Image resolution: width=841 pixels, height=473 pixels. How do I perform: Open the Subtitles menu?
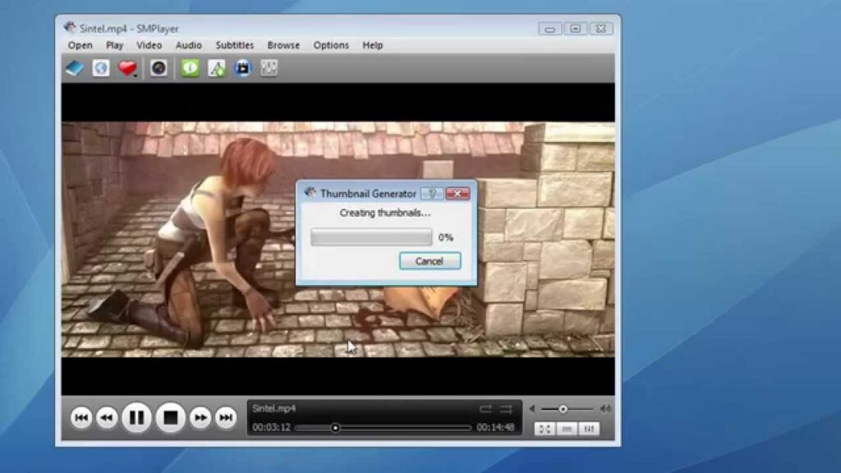[x=234, y=46]
